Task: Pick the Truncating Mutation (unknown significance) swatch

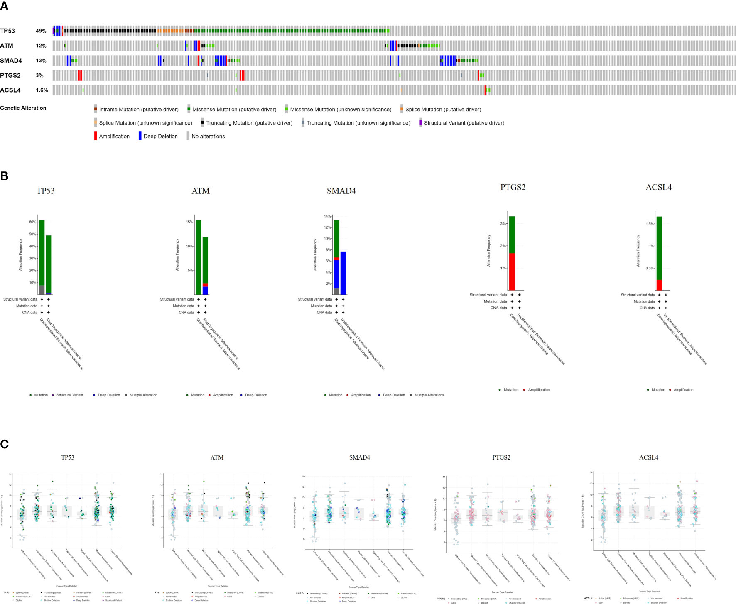Action: 303,122
